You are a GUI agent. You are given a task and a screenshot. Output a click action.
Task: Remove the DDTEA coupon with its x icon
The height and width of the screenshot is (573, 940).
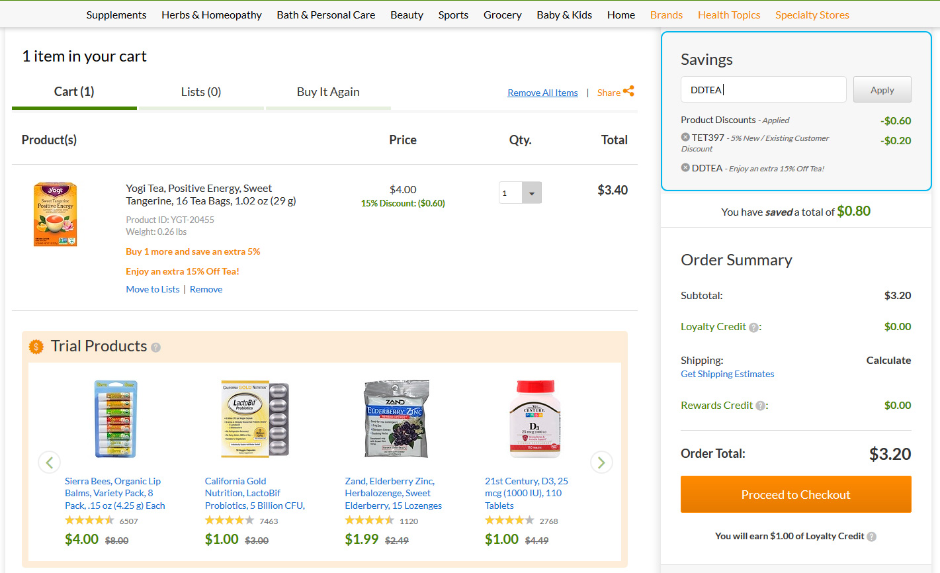[x=685, y=168]
